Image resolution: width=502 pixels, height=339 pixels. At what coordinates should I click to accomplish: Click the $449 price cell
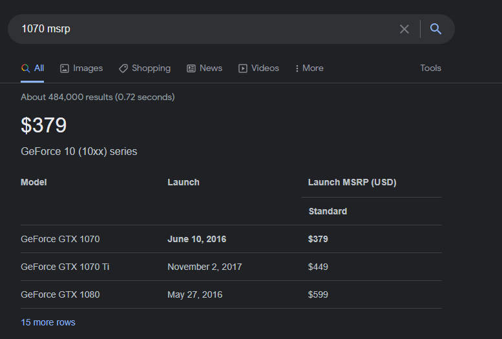click(318, 267)
